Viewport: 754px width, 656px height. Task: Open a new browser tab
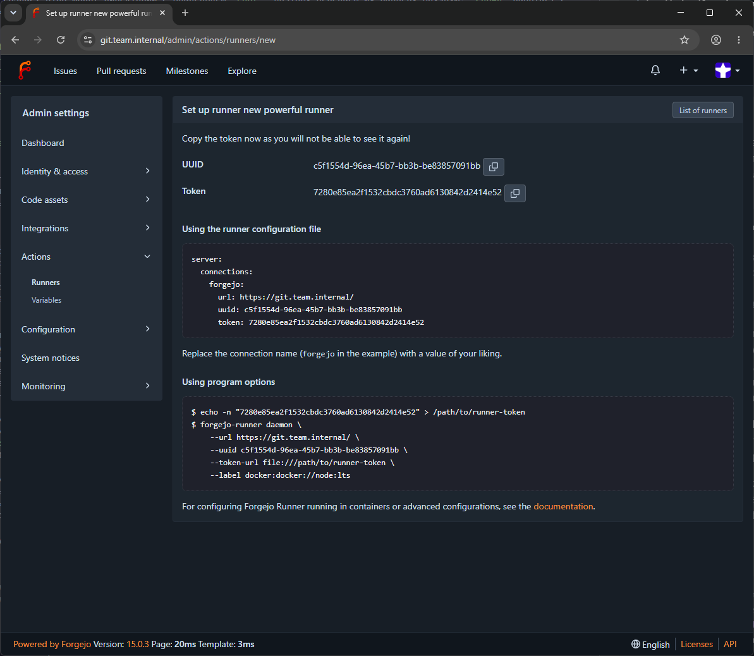coord(185,13)
